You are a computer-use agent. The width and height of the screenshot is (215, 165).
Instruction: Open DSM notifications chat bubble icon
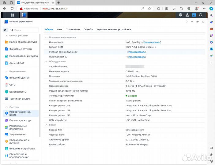tap(180, 15)
